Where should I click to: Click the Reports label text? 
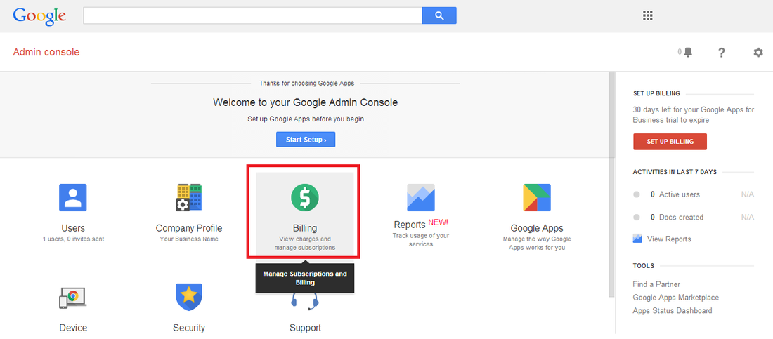(x=410, y=225)
